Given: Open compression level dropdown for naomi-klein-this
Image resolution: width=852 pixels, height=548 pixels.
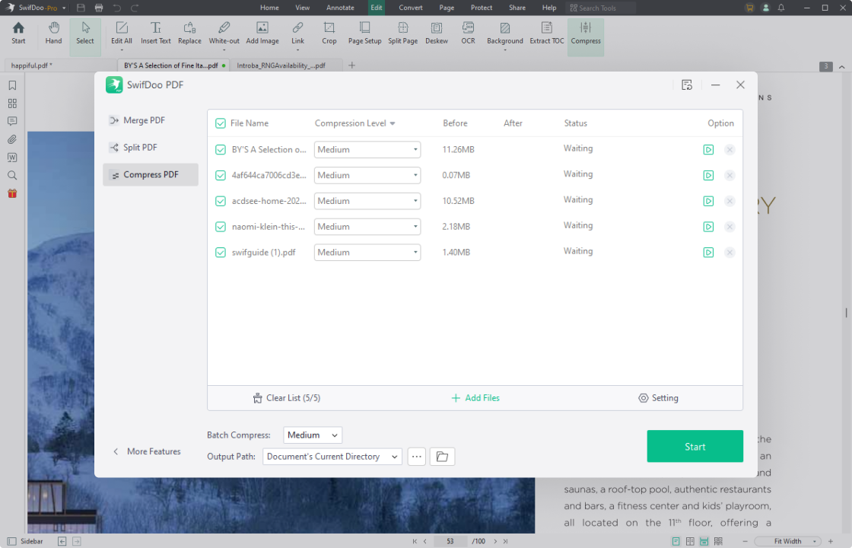Looking at the screenshot, I should [x=367, y=227].
